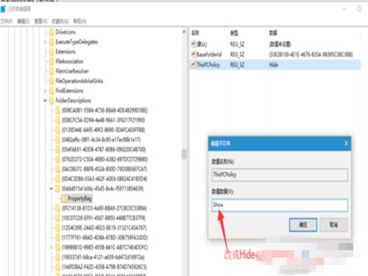Click the FolderDescriptions folder icon
368x276 pixels.
[52, 101]
